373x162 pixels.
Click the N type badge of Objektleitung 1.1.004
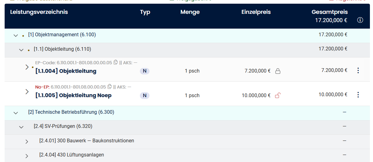tap(145, 71)
